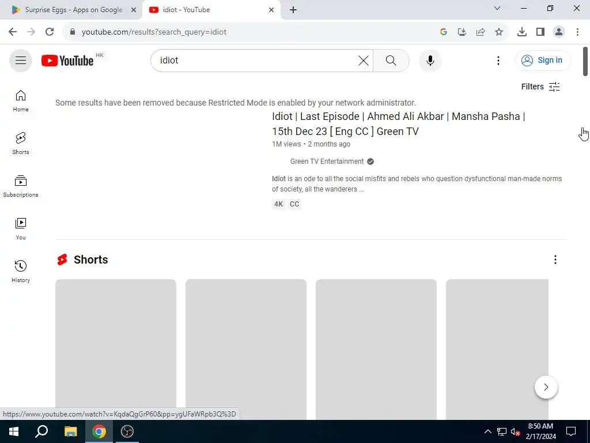Open Chrome profile avatar
The image size is (590, 443).
(559, 32)
